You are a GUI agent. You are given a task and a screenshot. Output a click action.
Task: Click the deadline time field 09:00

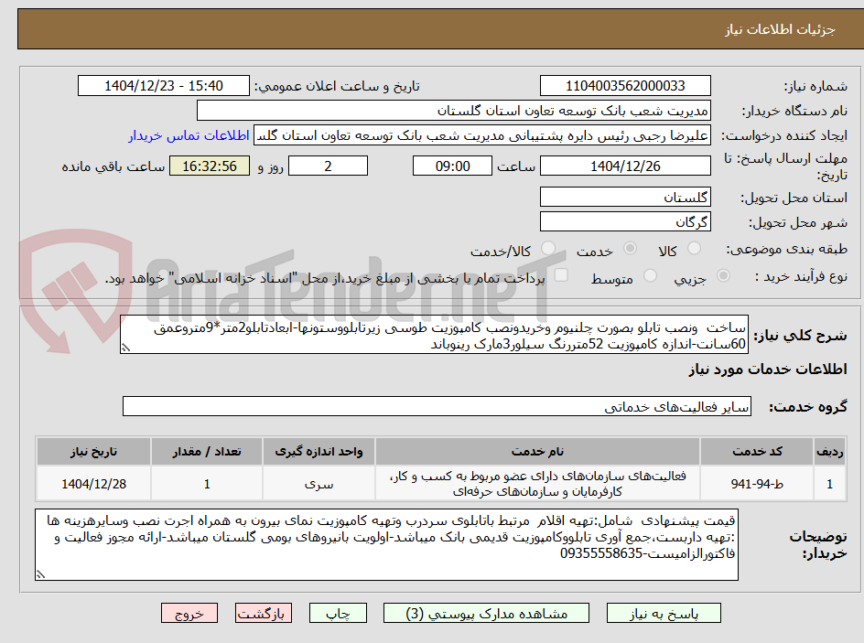coord(452,166)
